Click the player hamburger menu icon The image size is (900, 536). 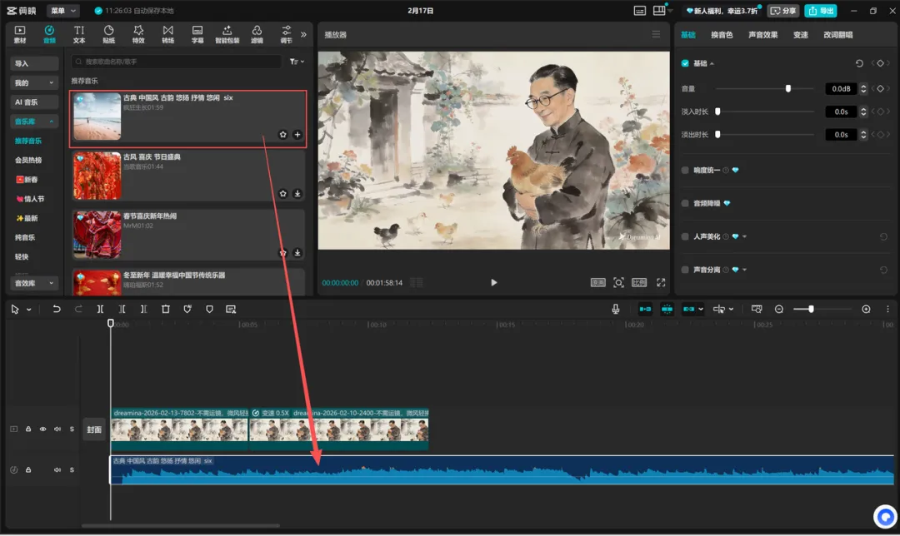656,34
